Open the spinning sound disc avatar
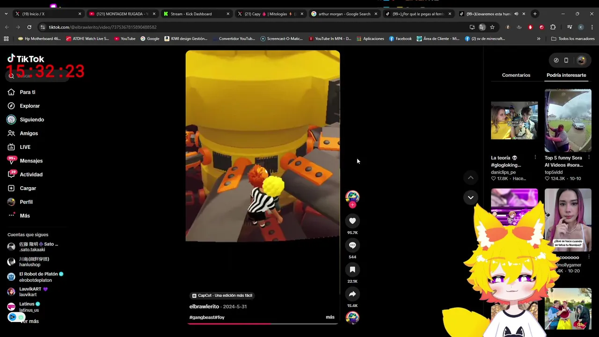The height and width of the screenshot is (337, 599). [352, 318]
